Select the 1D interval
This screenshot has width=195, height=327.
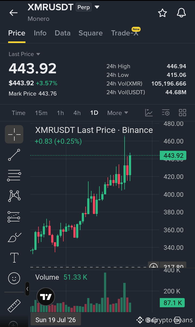(94, 113)
